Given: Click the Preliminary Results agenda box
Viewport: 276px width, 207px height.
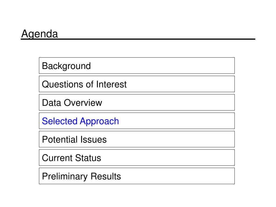Looking at the screenshot, I should point(137,176).
